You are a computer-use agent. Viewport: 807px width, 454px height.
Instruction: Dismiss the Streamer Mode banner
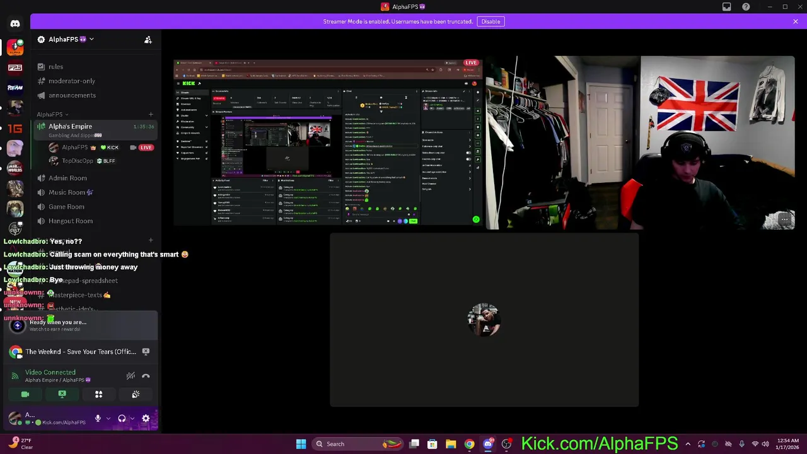796,21
